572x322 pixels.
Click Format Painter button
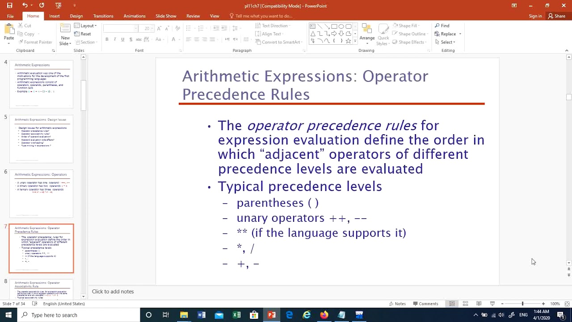pyautogui.click(x=35, y=42)
